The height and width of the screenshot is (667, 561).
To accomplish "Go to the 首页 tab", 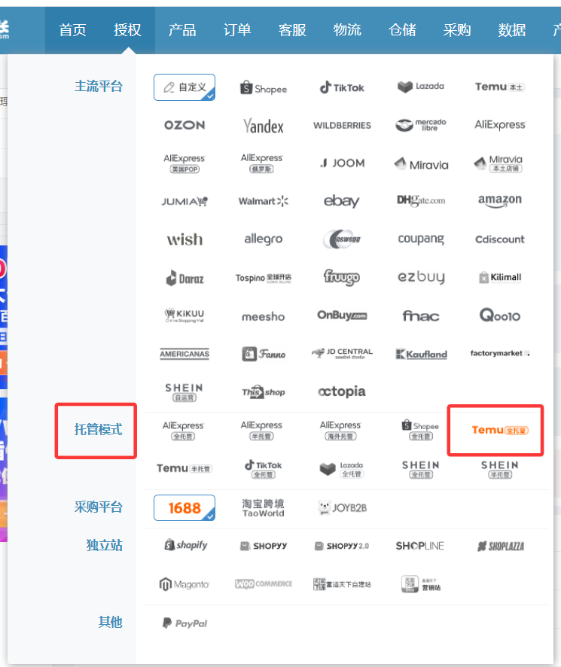I will (x=72, y=30).
